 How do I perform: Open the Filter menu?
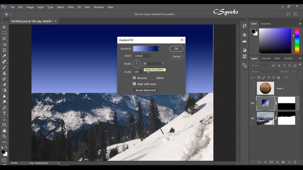pos(71,7)
